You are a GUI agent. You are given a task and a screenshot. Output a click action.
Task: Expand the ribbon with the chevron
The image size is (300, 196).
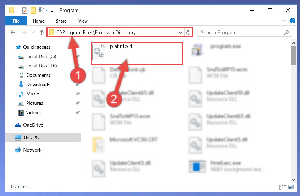[284, 21]
